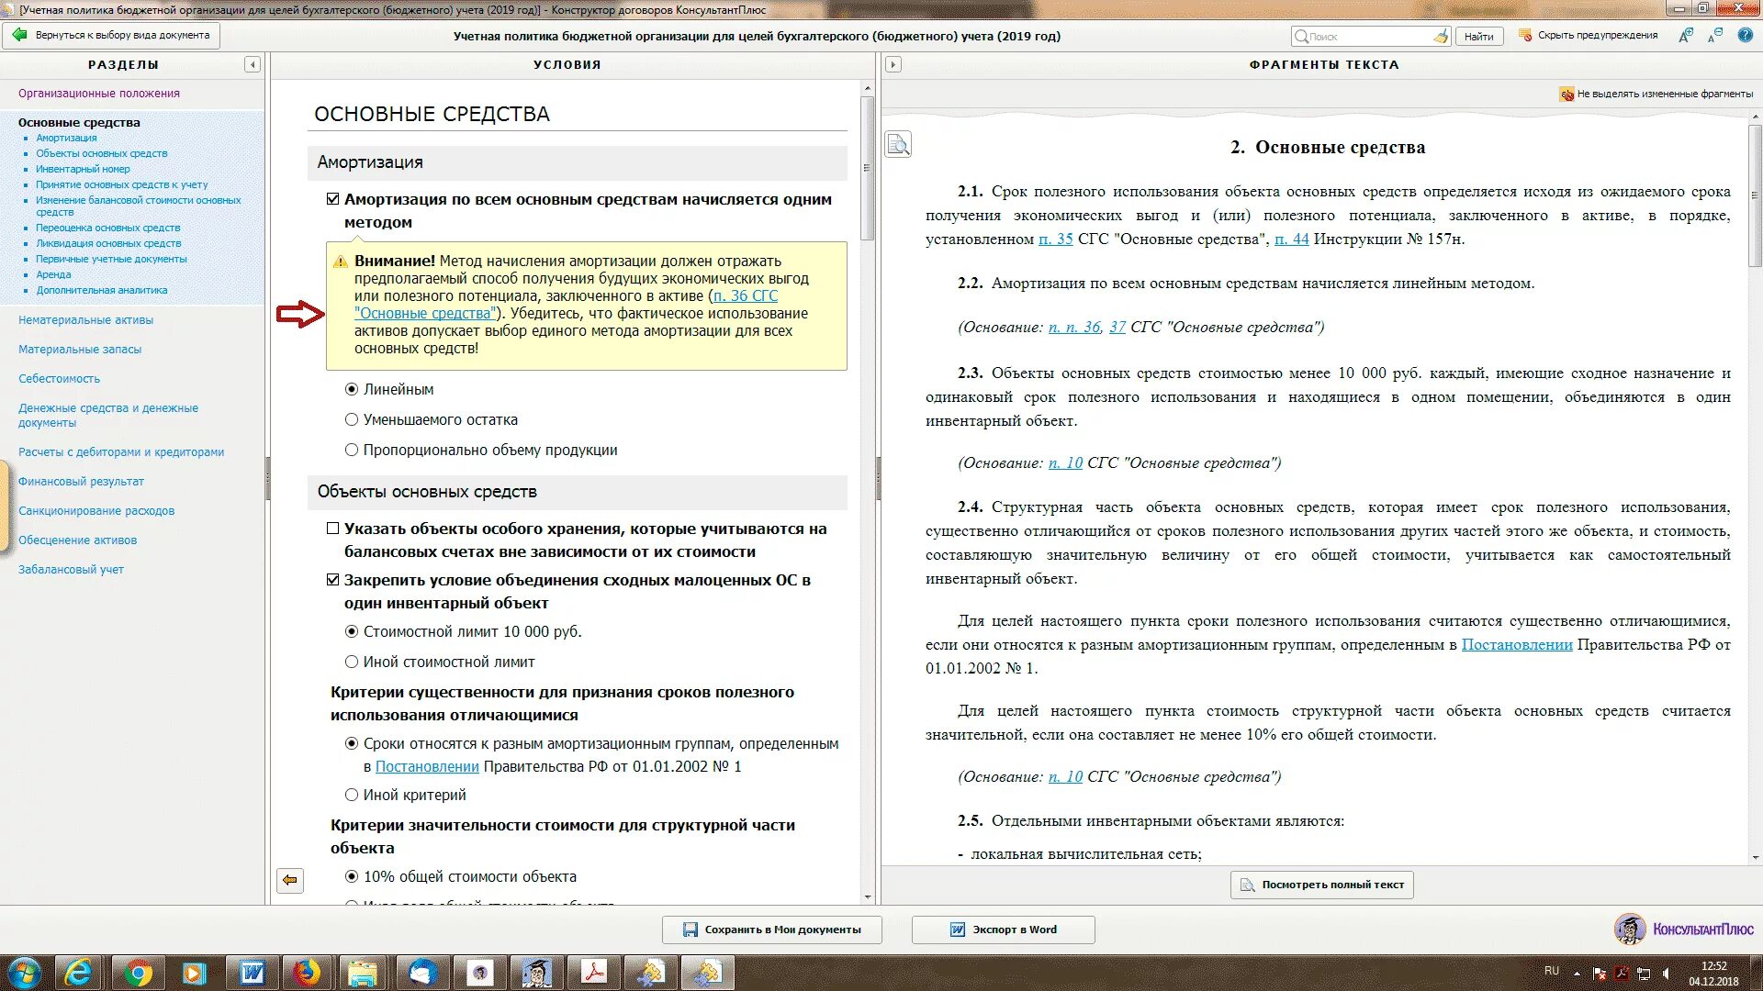Open the 'Финансовый результат' section
This screenshot has width=1763, height=991.
81,482
